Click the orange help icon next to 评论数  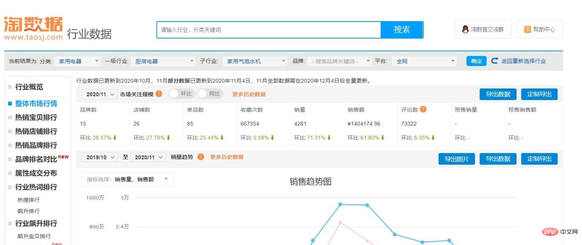tap(423, 109)
